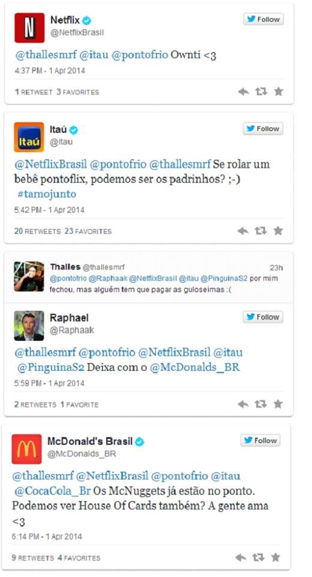This screenshot has height=577, width=312.
Task: Follow Raphael's account
Action: [263, 317]
